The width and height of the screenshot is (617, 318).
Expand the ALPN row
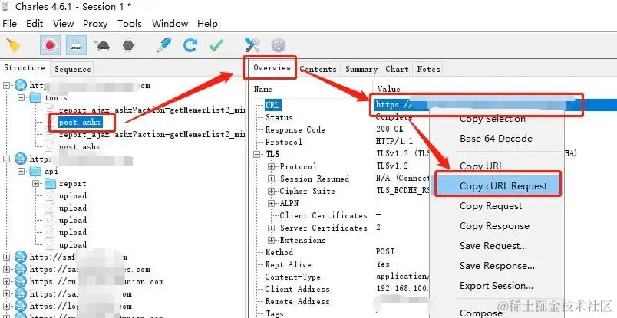[271, 203]
